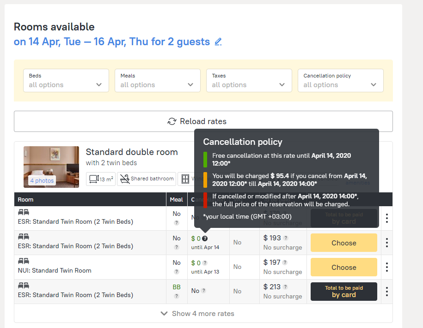This screenshot has height=328, width=423.
Task: Click the edit pencil icon beside dates
Action: [218, 42]
